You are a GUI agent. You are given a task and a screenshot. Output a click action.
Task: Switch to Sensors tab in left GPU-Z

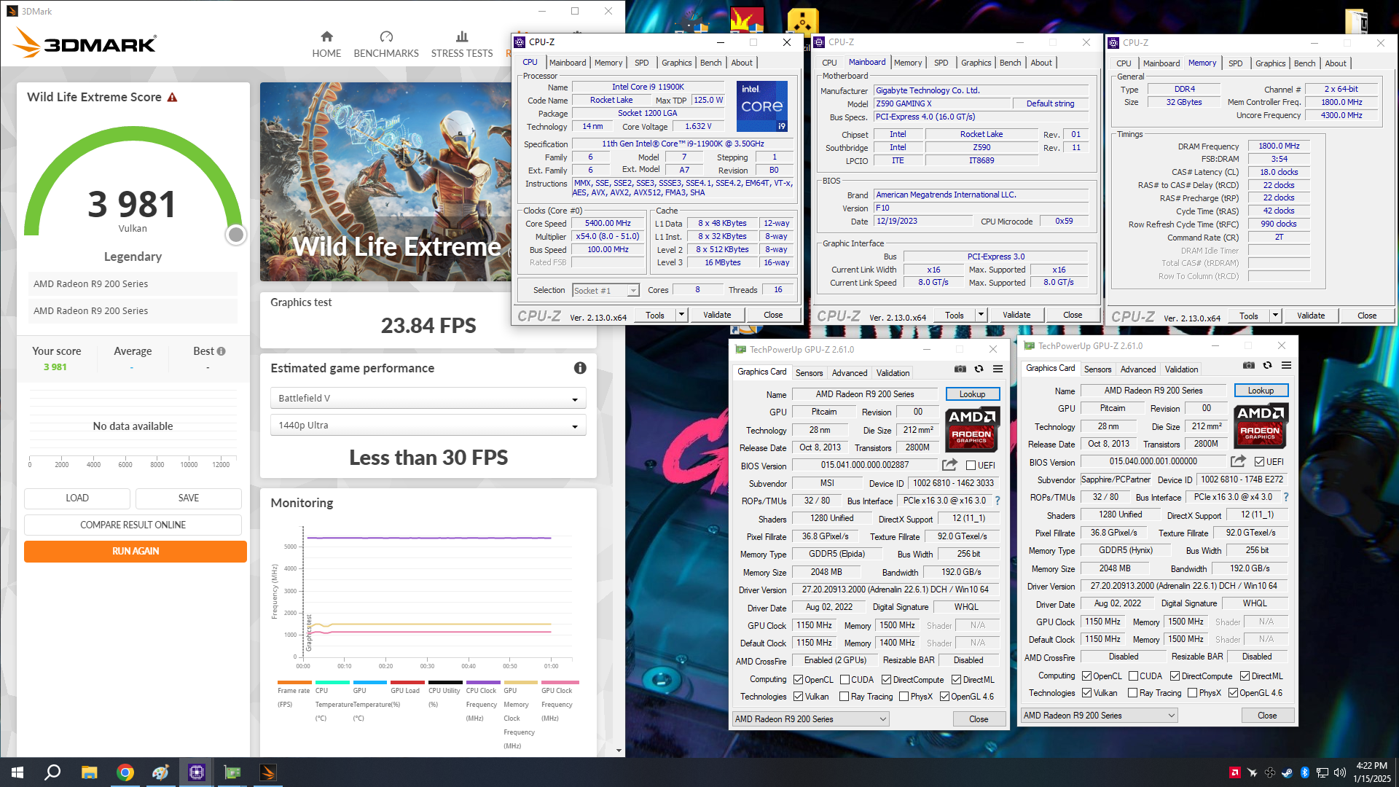(809, 372)
